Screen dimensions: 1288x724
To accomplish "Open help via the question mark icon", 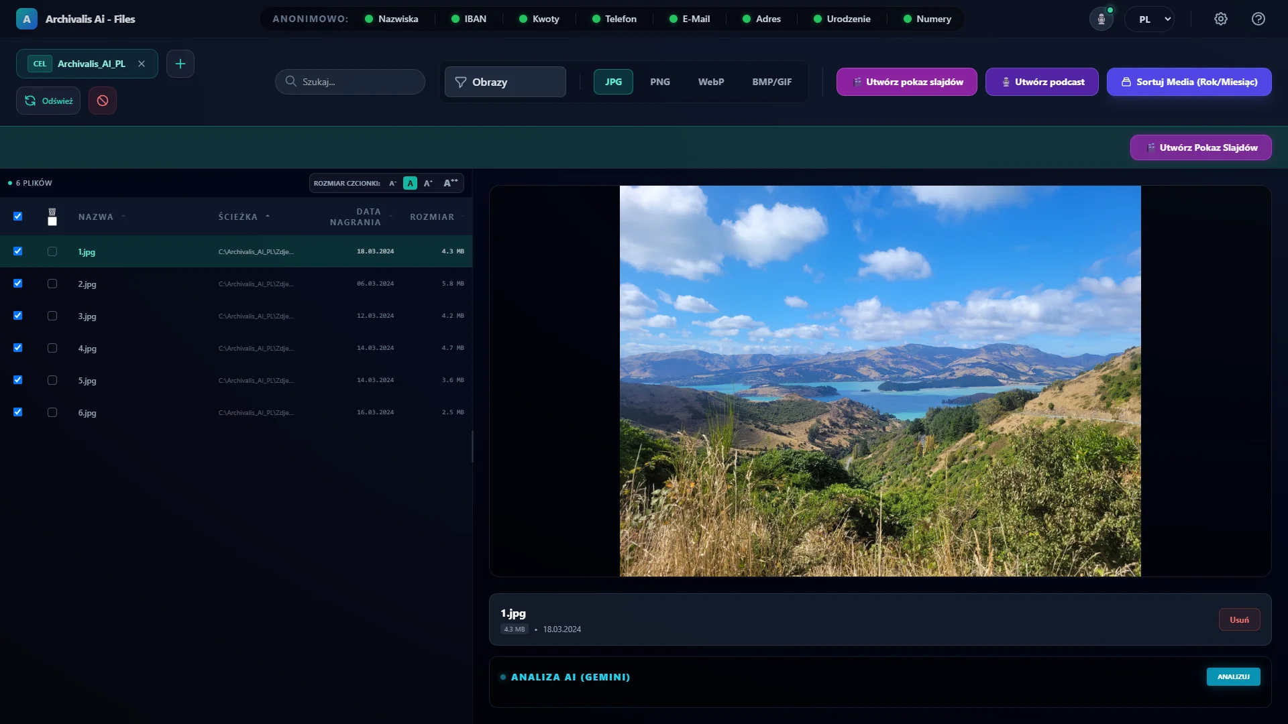I will pos(1258,19).
